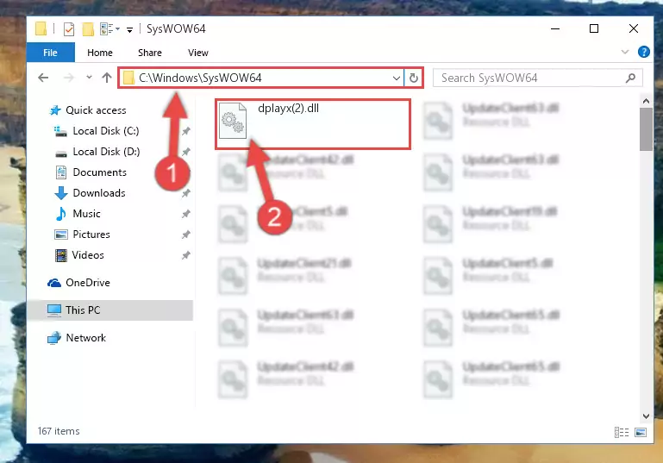Select the dplayx(2).dll file icon

click(233, 121)
